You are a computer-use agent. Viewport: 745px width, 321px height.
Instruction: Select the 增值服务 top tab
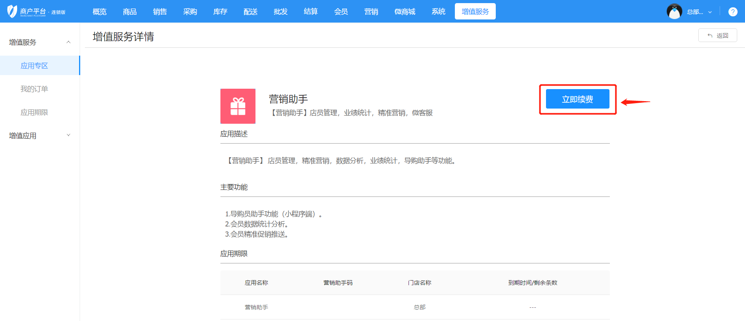point(475,12)
